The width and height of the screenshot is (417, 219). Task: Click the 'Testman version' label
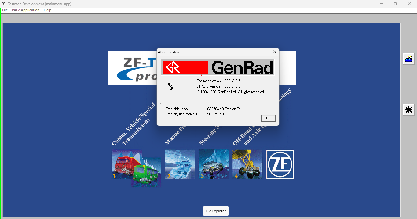[x=209, y=81]
